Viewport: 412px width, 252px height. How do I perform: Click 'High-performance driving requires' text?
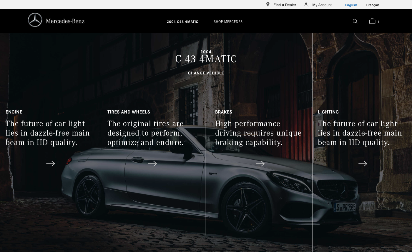coord(258,133)
